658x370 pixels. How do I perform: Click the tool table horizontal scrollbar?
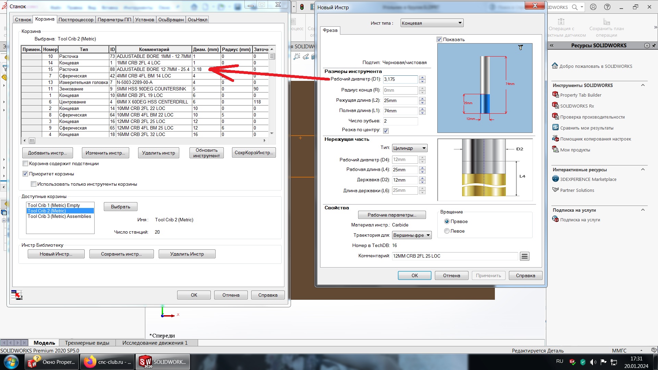pos(144,140)
